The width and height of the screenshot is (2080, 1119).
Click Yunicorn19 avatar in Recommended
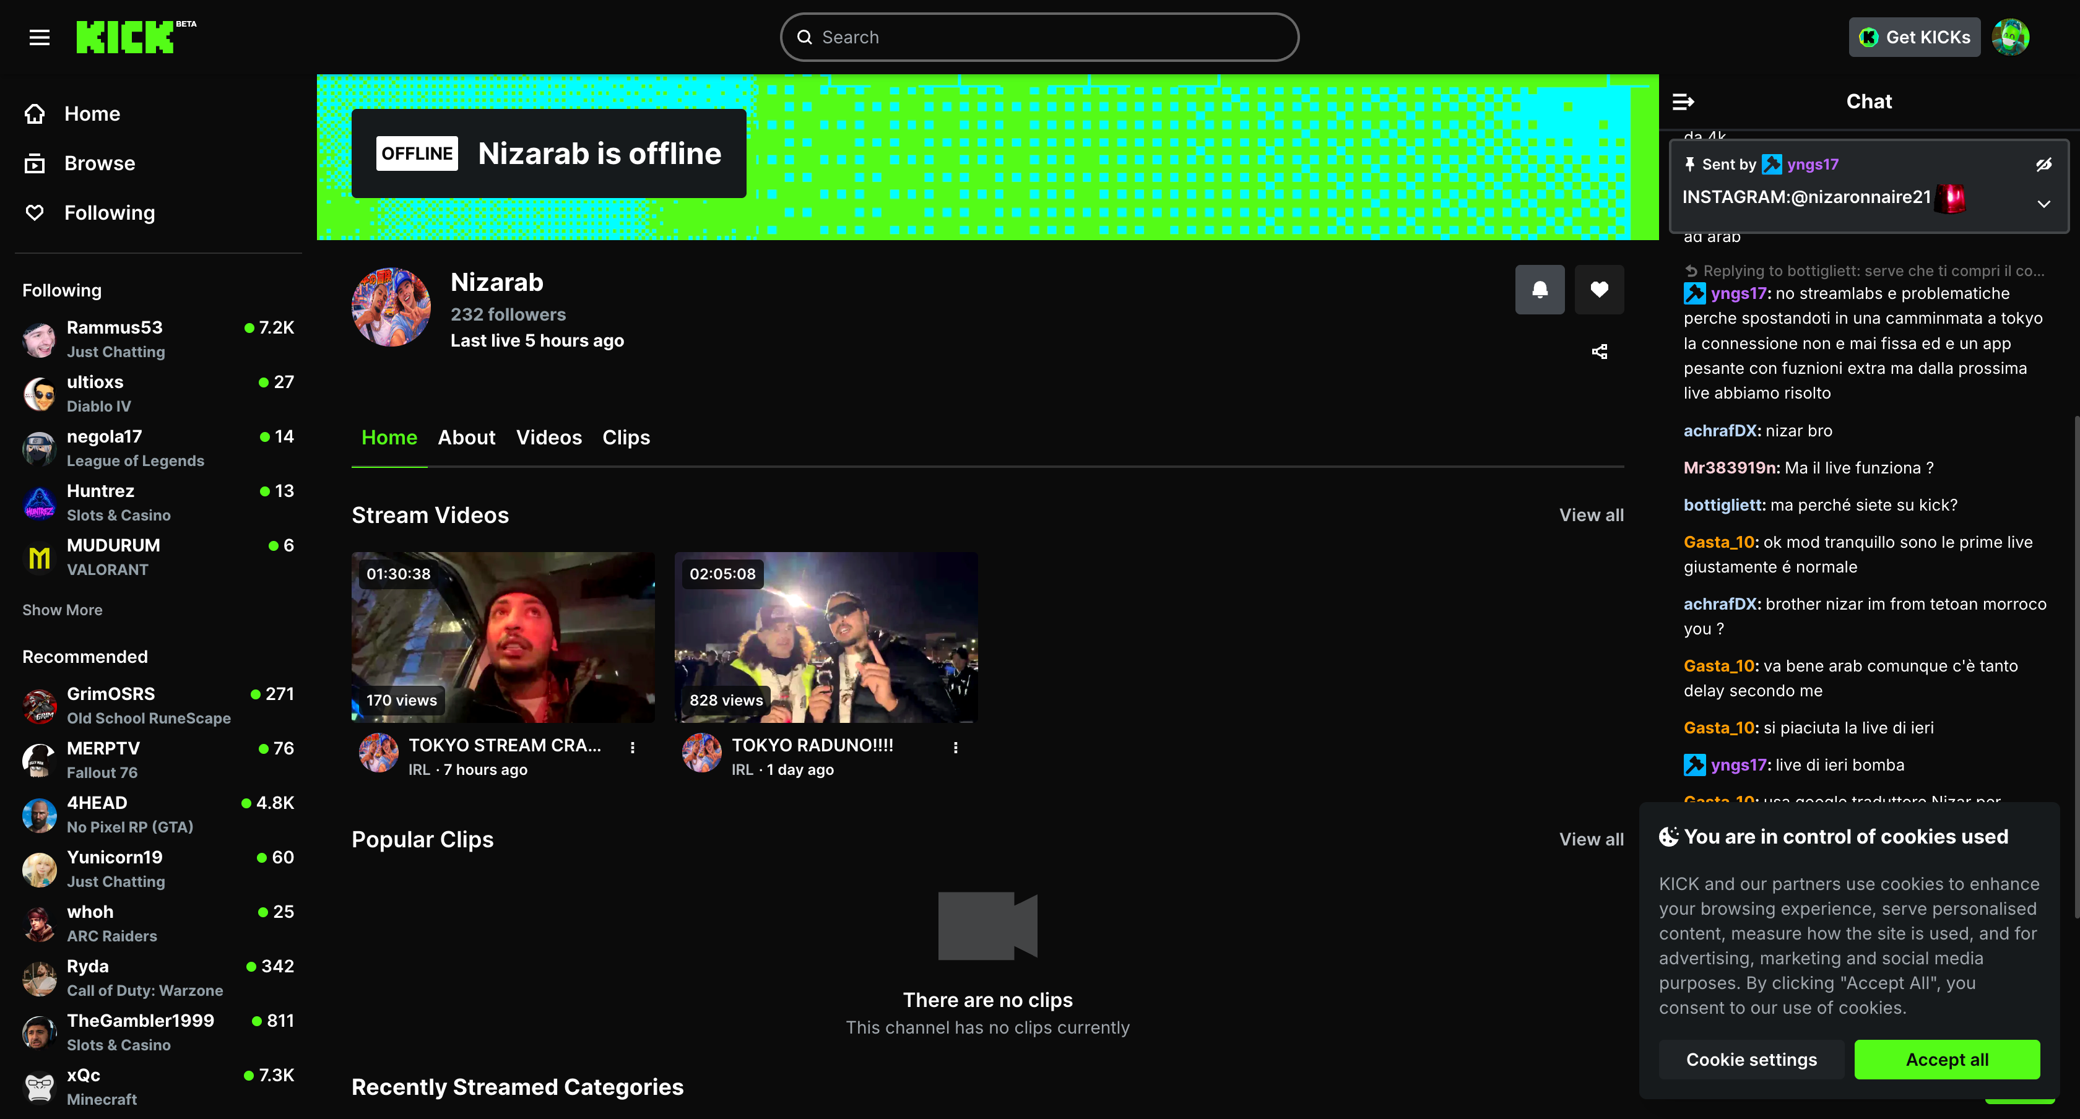tap(39, 870)
